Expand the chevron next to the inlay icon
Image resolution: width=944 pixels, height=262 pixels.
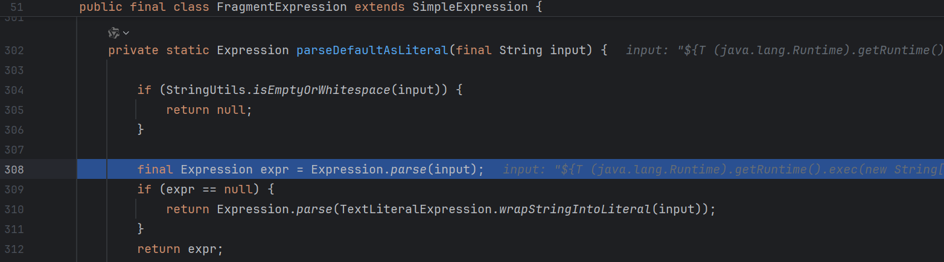click(x=126, y=33)
